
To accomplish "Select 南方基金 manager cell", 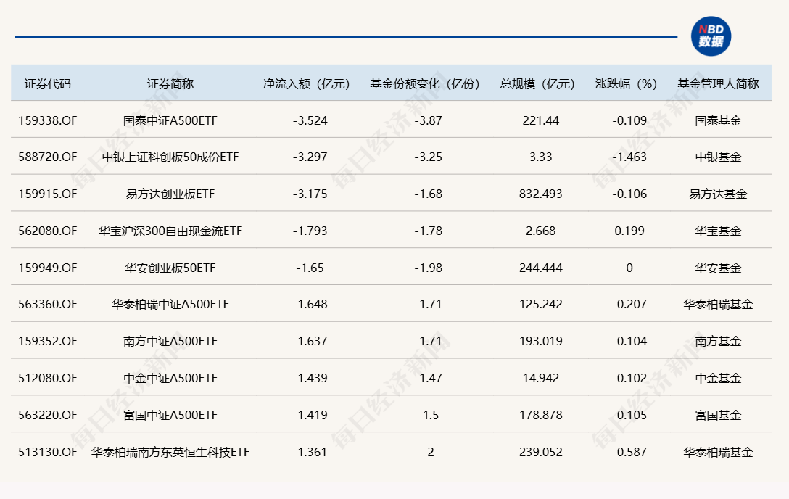I will (x=718, y=341).
